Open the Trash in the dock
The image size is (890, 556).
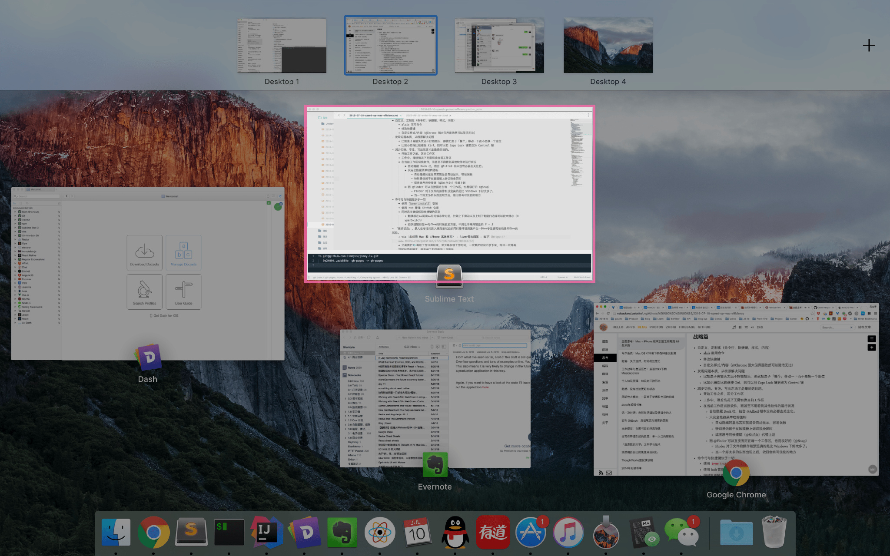pos(774,533)
